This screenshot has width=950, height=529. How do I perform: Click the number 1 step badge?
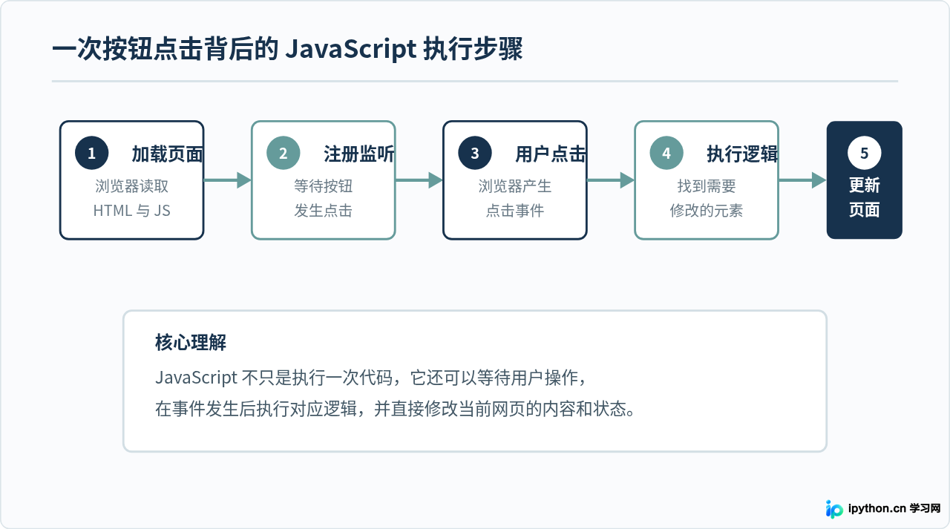(x=91, y=154)
